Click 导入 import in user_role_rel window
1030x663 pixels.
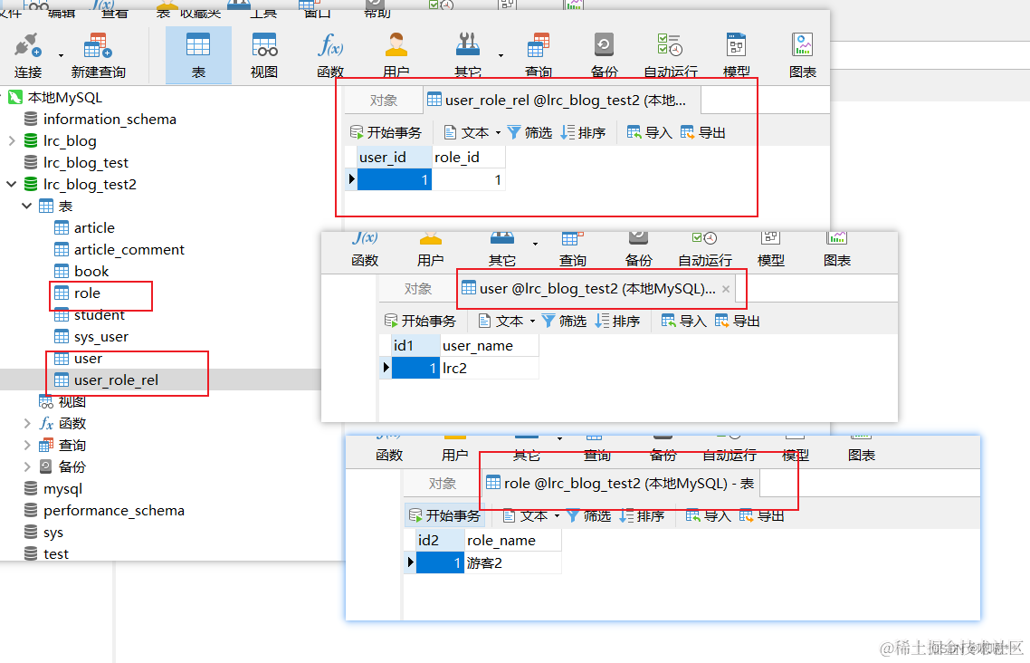(650, 133)
